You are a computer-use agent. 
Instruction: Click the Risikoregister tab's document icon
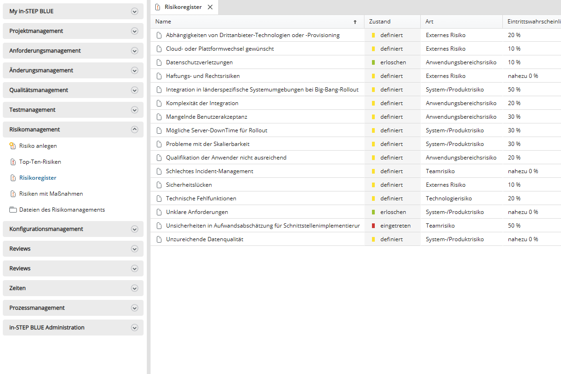(158, 7)
